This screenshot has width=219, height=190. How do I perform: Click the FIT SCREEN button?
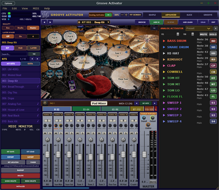click(x=135, y=15)
